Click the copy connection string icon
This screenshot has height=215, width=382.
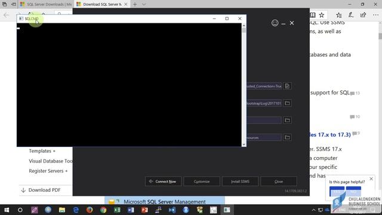287,86
